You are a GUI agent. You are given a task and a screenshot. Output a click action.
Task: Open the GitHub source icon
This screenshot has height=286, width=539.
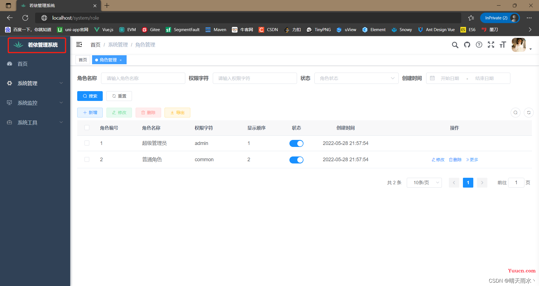click(x=467, y=45)
